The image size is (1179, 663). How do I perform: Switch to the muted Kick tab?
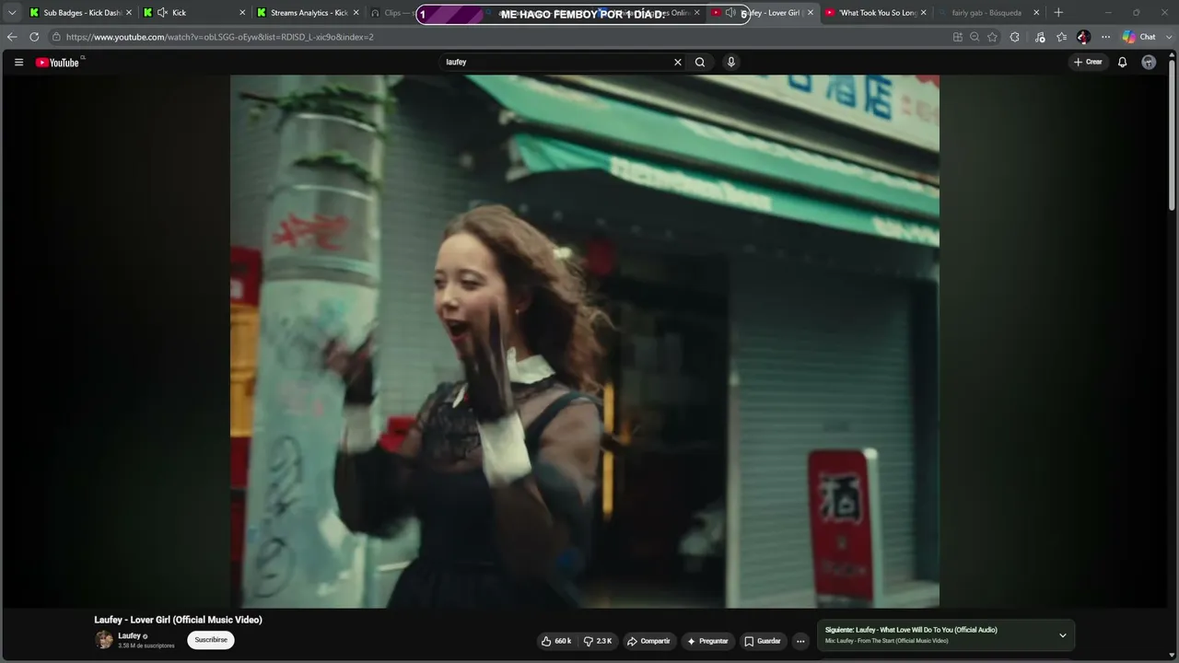(193, 13)
